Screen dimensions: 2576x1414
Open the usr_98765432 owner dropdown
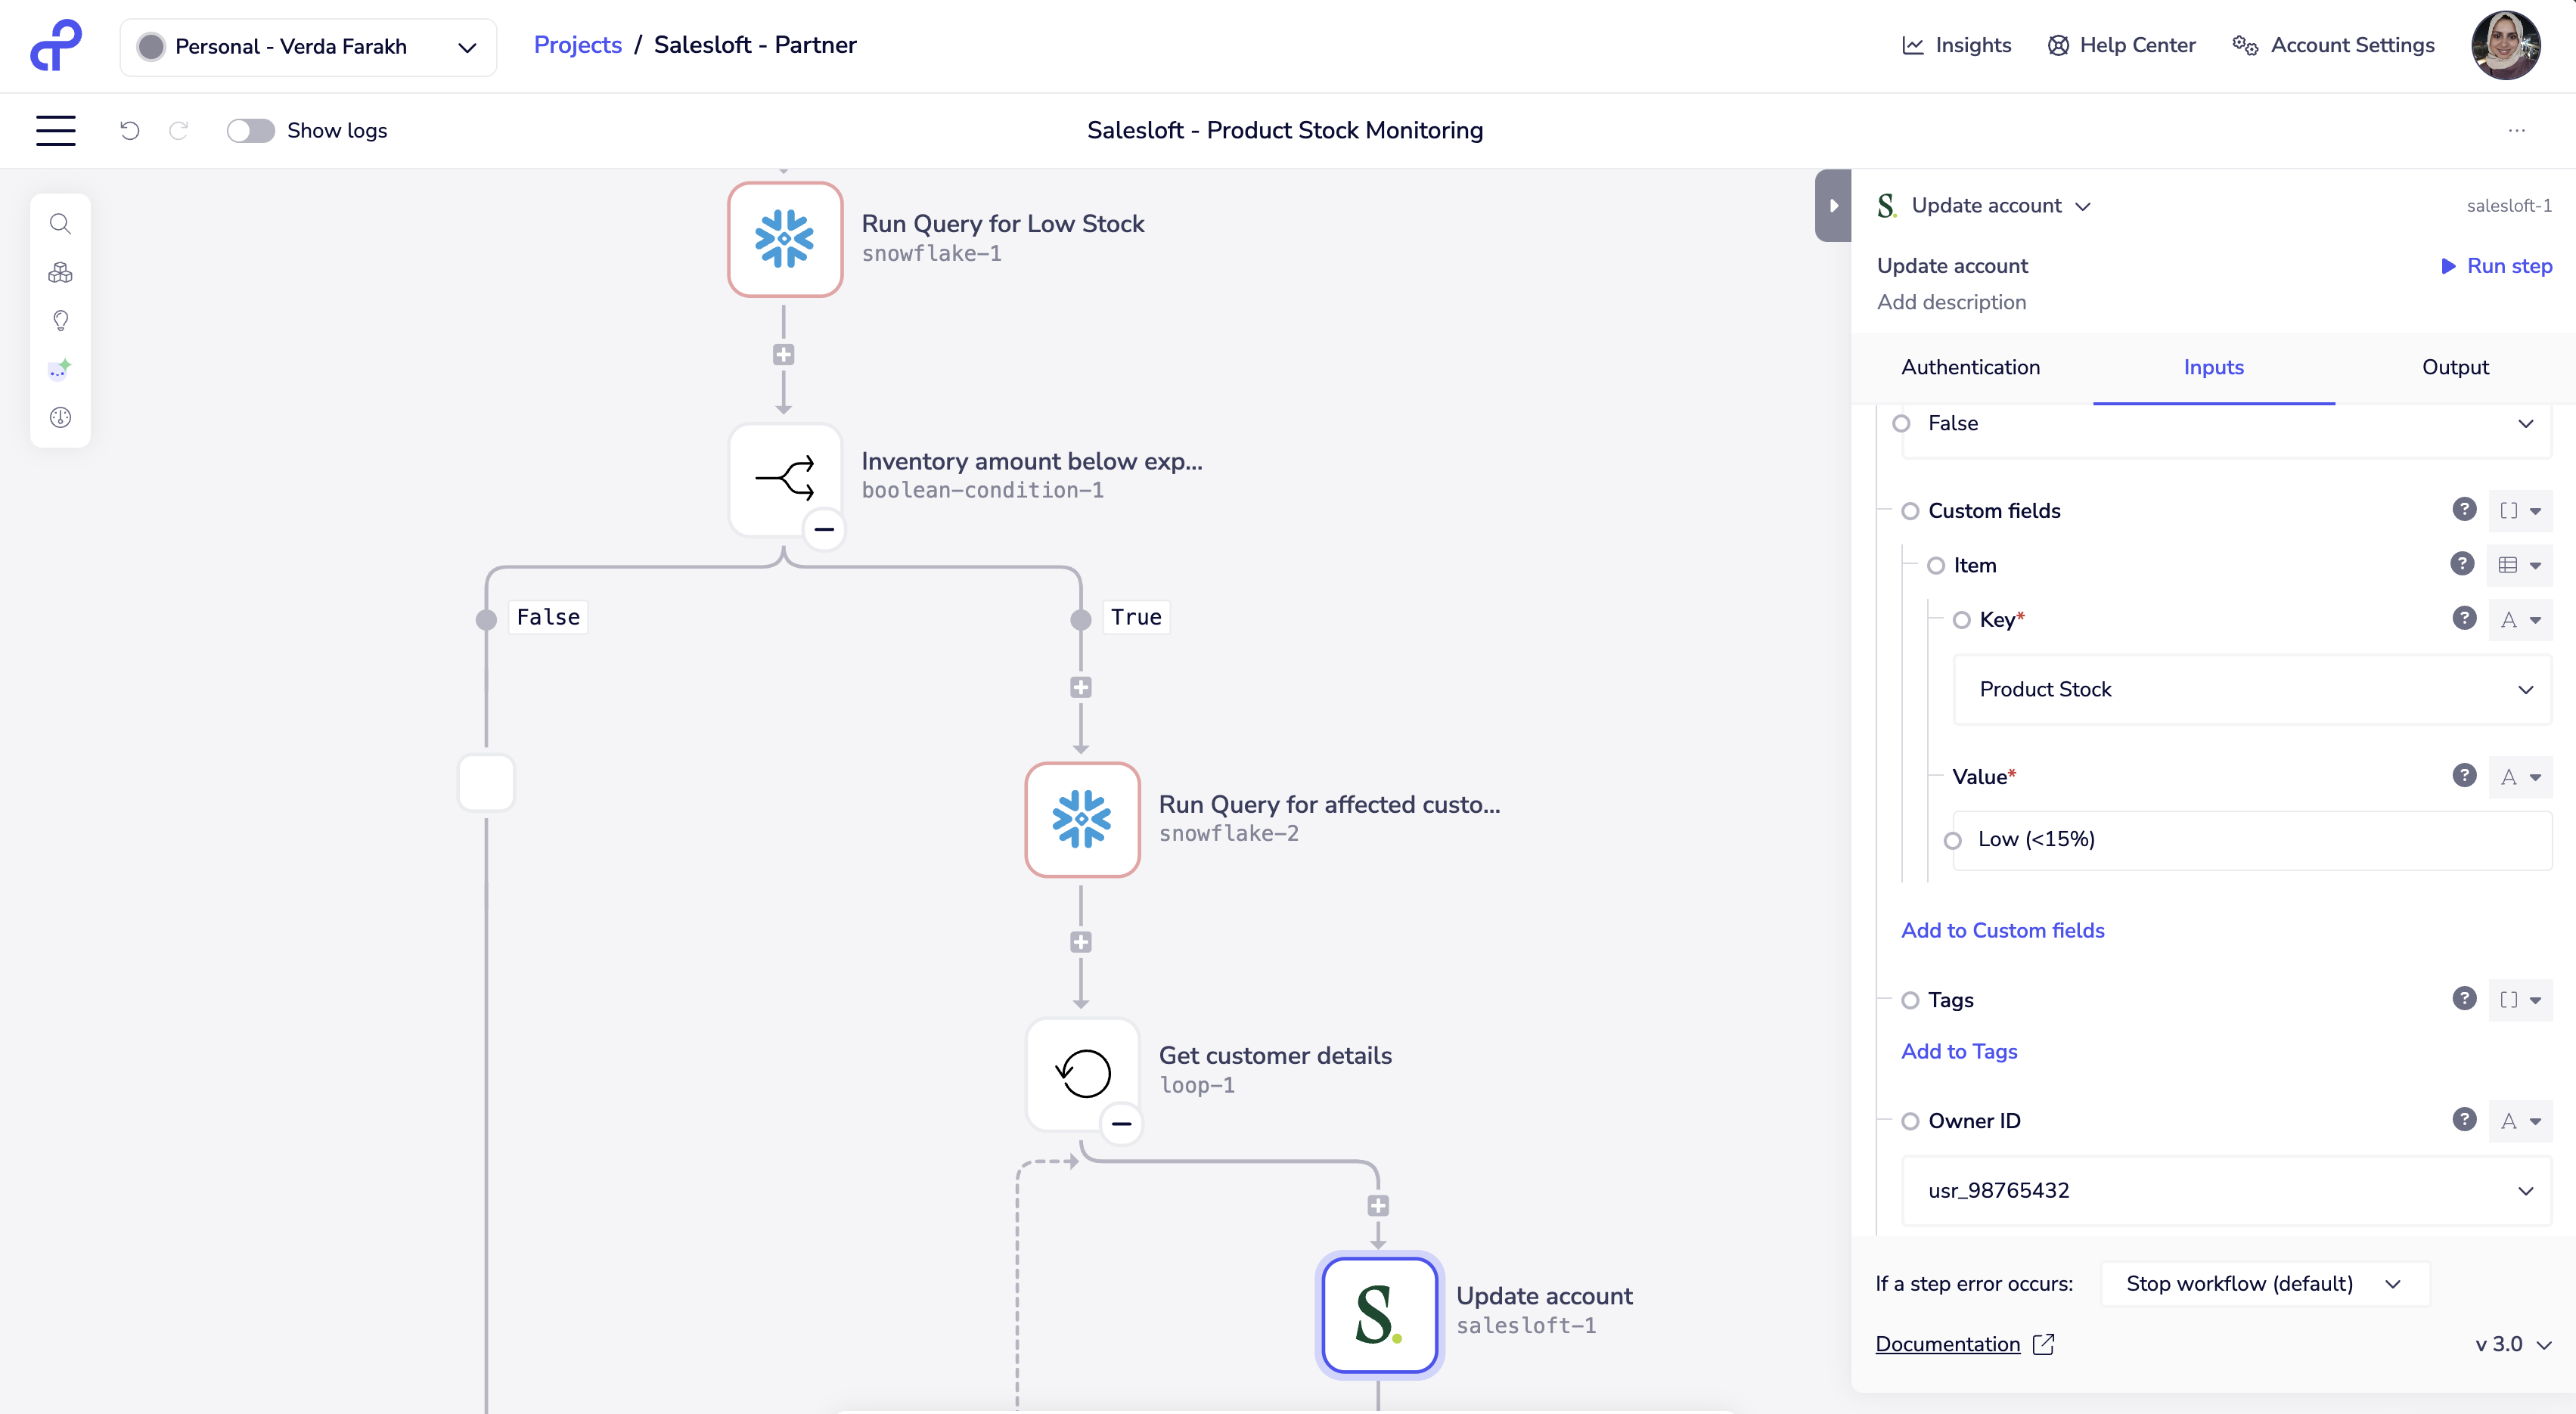coord(2227,1190)
